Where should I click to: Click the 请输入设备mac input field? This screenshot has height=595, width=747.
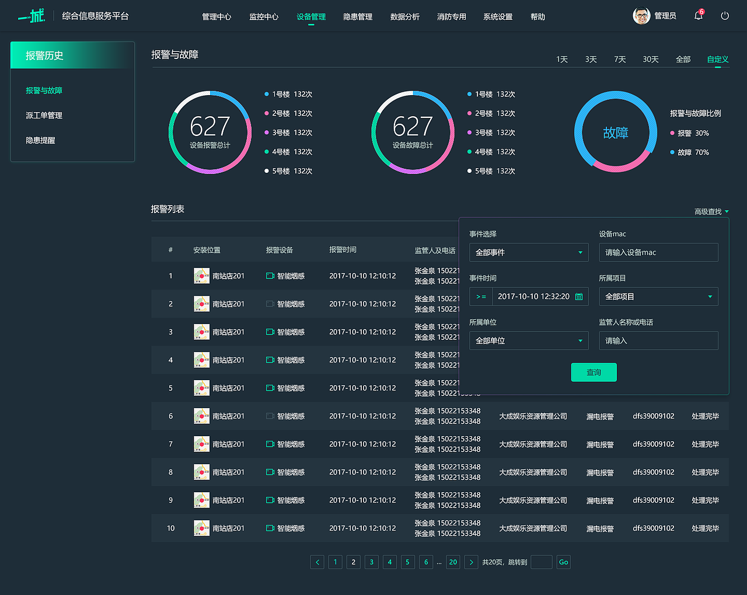pos(658,252)
